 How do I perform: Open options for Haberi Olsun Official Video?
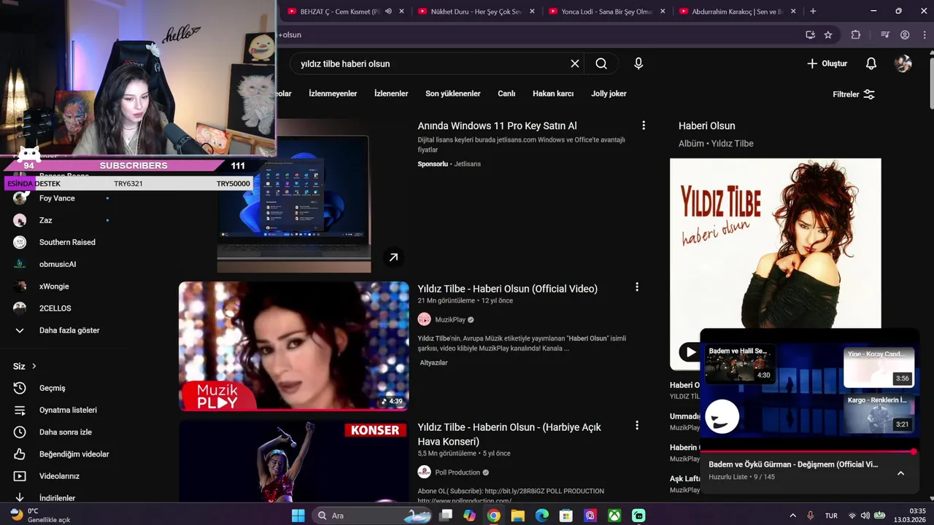pyautogui.click(x=637, y=287)
